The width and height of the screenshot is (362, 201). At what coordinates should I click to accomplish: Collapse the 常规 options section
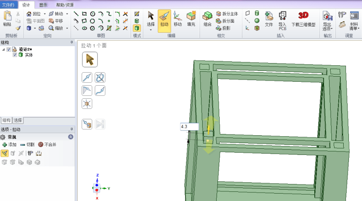click(x=71, y=137)
